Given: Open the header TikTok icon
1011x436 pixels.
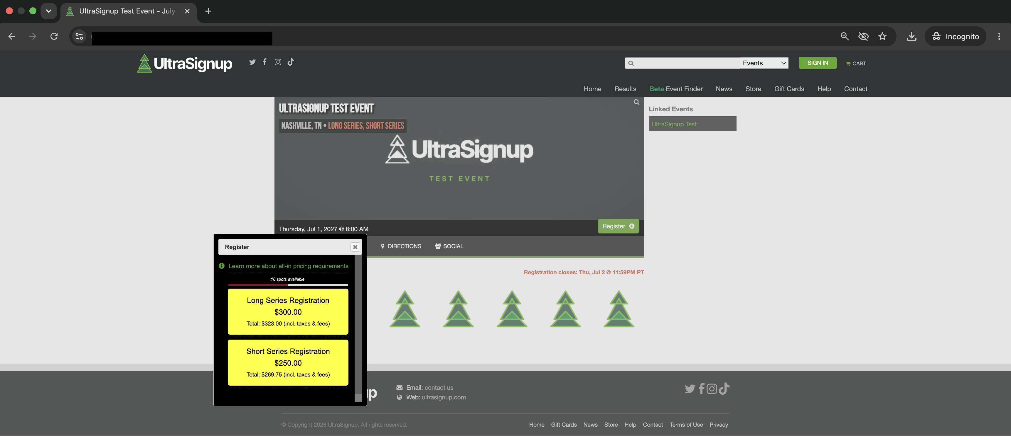Looking at the screenshot, I should pos(291,62).
